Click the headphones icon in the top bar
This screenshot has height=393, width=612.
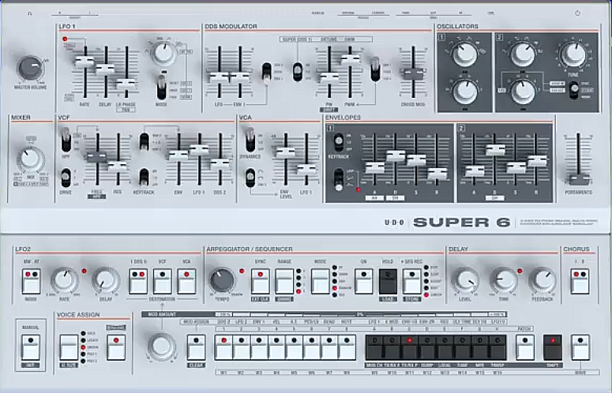pos(30,13)
